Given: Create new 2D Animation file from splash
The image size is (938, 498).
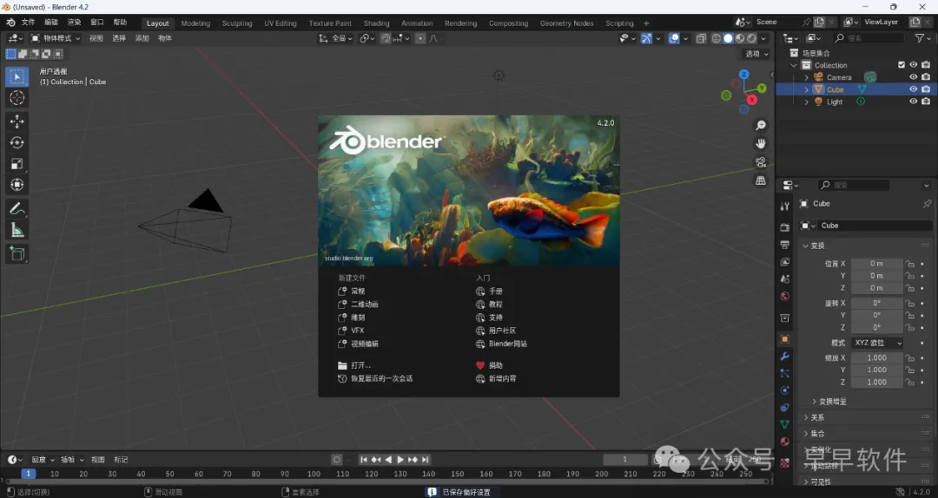Looking at the screenshot, I should (x=359, y=305).
